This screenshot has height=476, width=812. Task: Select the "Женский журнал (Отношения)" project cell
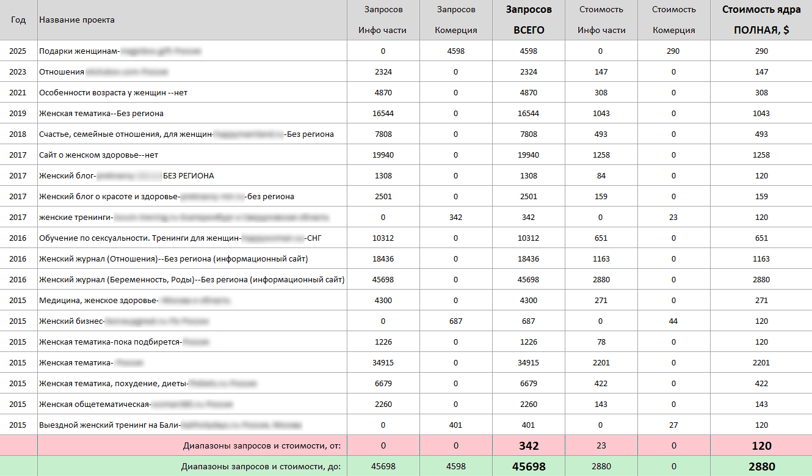[x=173, y=259]
